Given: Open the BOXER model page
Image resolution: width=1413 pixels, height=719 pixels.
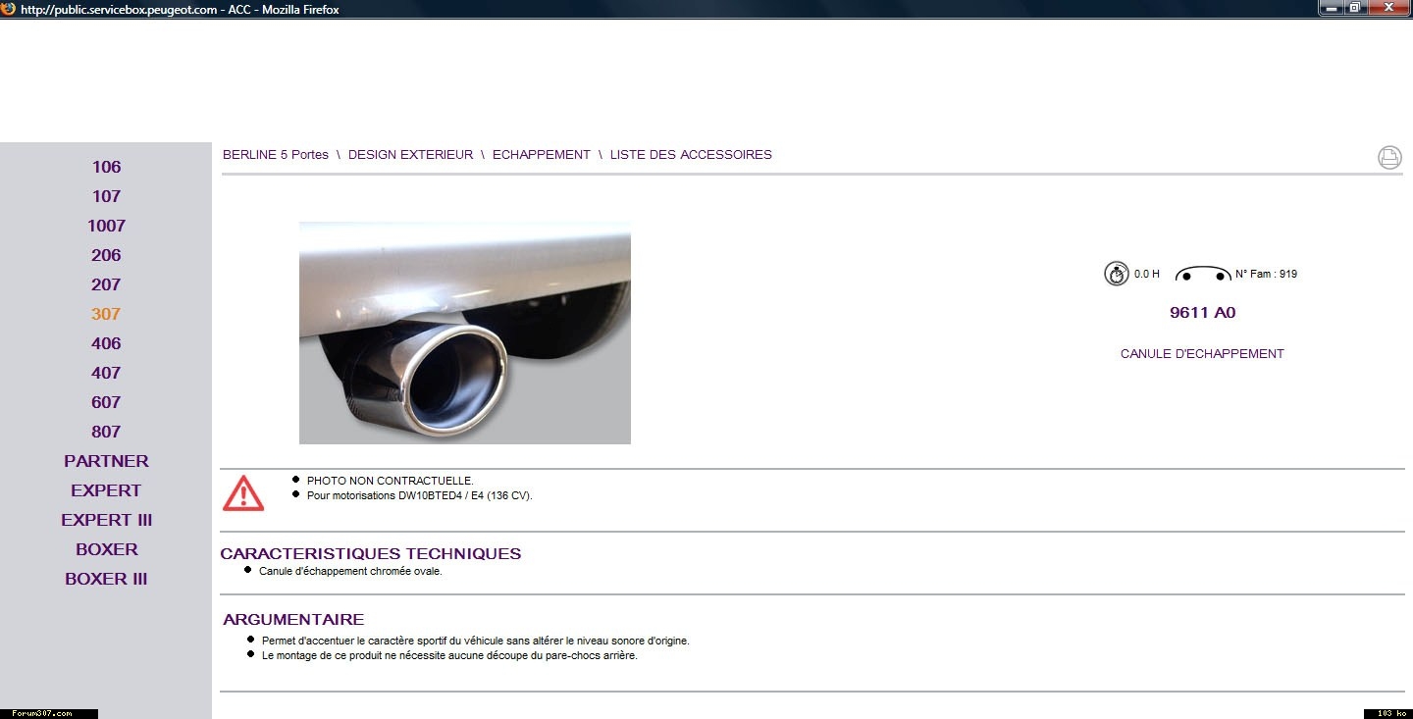Looking at the screenshot, I should click(x=106, y=549).
